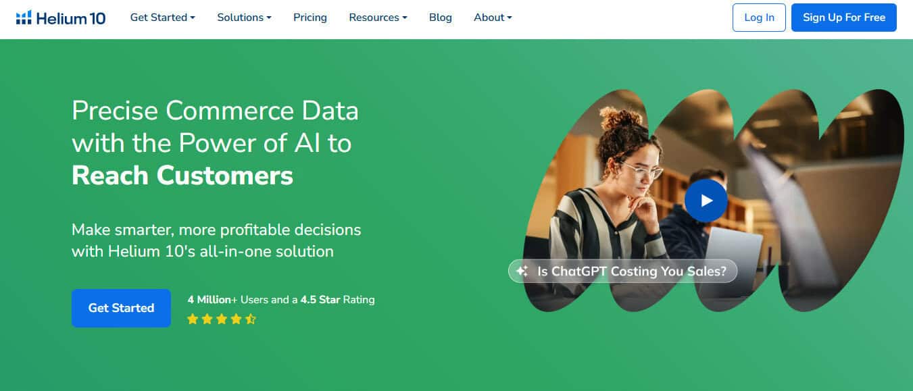Viewport: 913px width, 391px height.
Task: Expand the Resources dropdown menu
Action: pyautogui.click(x=378, y=18)
